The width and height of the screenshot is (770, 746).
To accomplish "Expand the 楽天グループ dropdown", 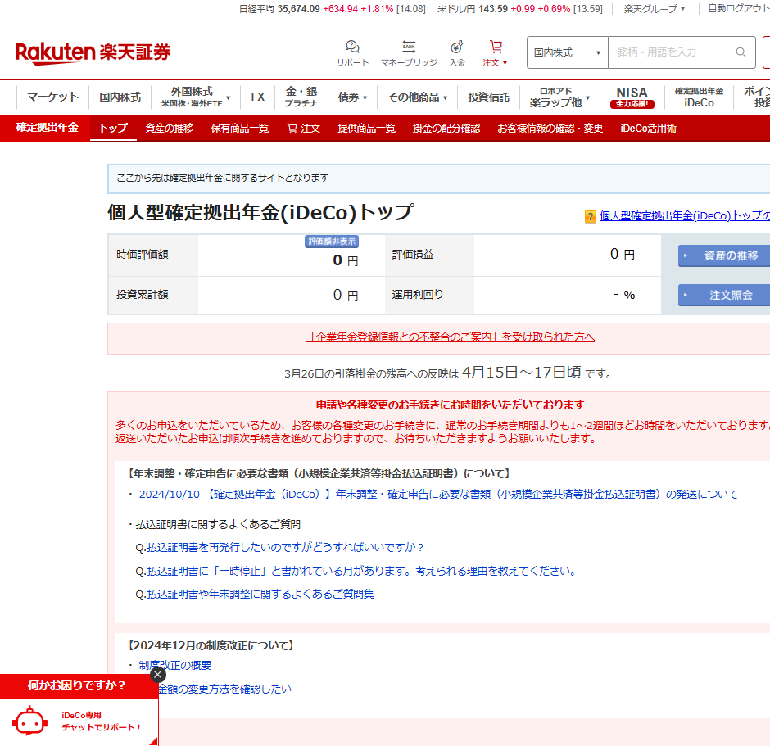I will [654, 9].
